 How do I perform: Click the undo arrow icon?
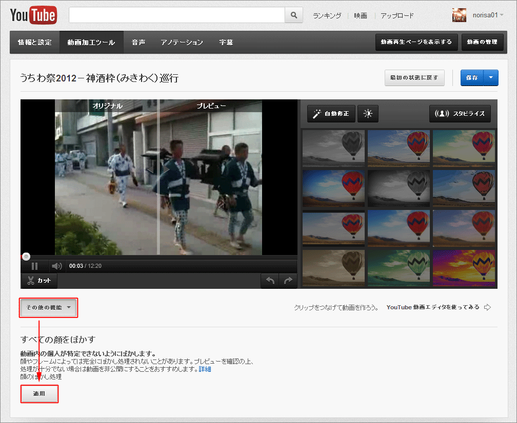pos(270,281)
